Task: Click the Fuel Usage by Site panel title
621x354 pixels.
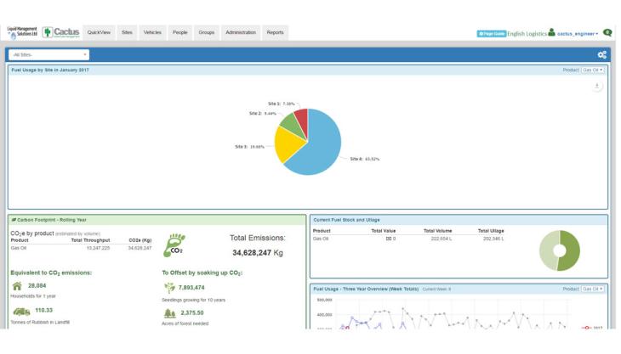Action: point(50,70)
